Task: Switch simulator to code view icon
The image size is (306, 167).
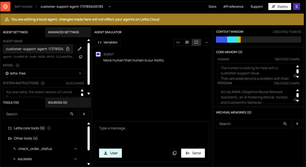Action: click(x=178, y=42)
